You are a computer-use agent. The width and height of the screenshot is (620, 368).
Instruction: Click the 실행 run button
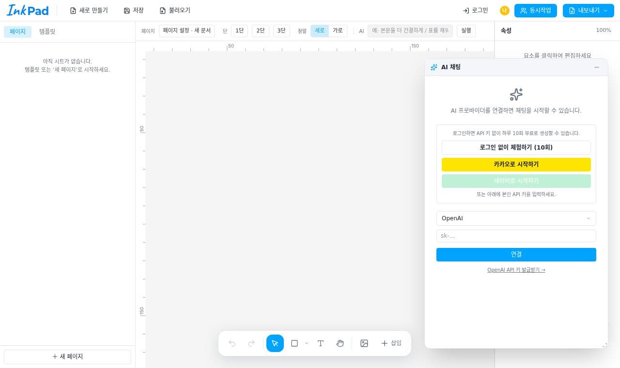click(466, 31)
